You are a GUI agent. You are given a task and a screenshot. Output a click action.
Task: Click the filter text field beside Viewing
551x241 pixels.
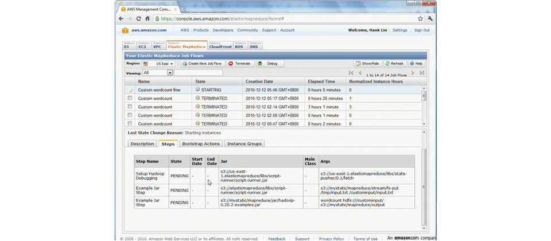(198, 73)
